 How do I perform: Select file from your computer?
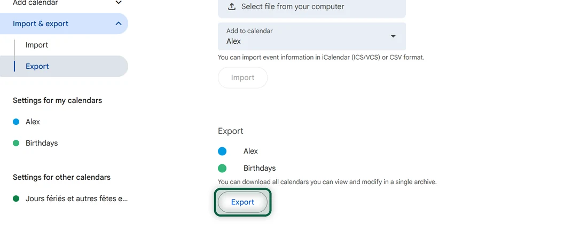pyautogui.click(x=311, y=7)
